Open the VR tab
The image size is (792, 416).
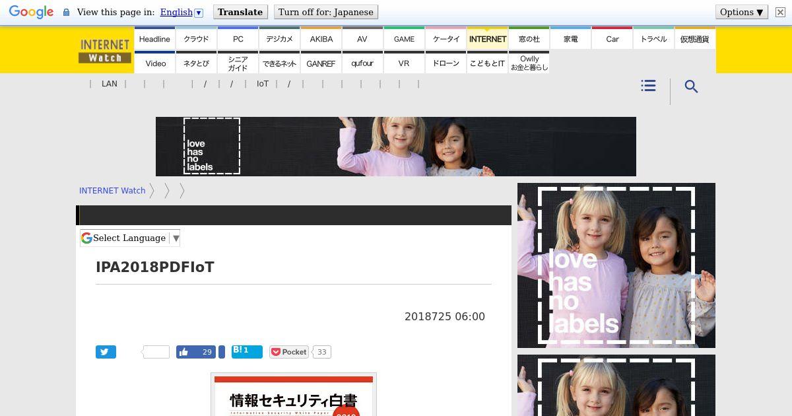click(404, 63)
